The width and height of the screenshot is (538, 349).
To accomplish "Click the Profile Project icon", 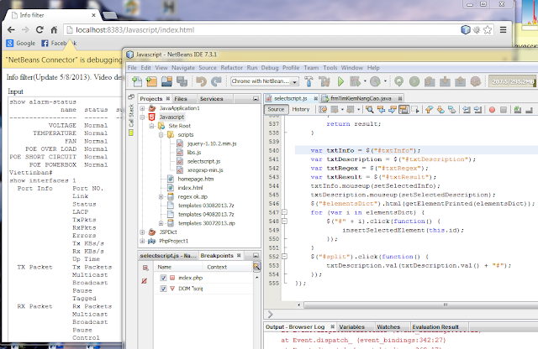I will [x=375, y=81].
